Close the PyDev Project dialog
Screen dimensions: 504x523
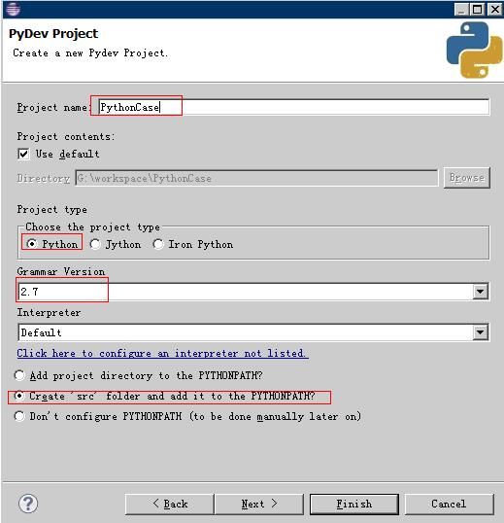pos(494,9)
